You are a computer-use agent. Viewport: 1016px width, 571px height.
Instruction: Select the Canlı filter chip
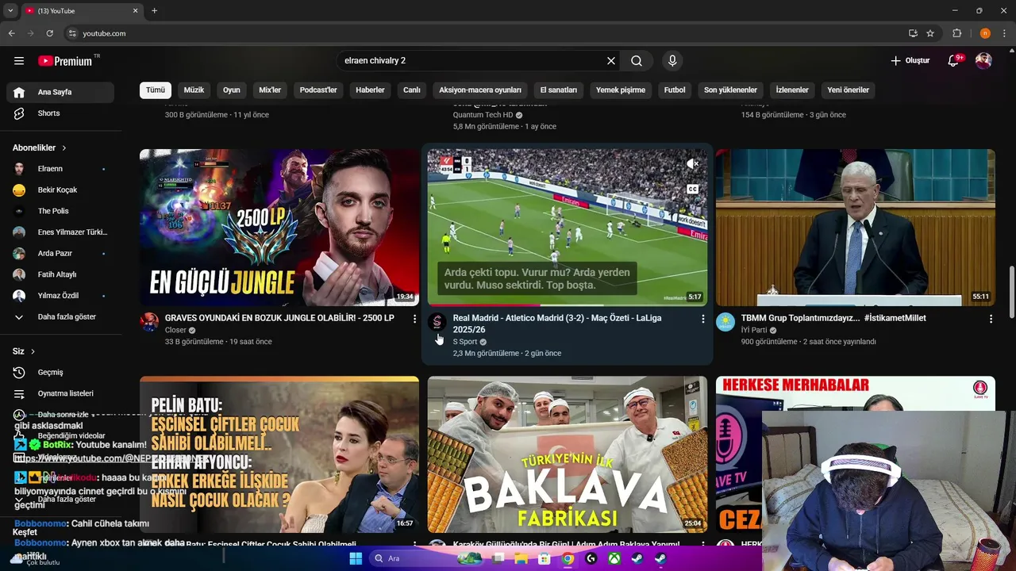[412, 90]
